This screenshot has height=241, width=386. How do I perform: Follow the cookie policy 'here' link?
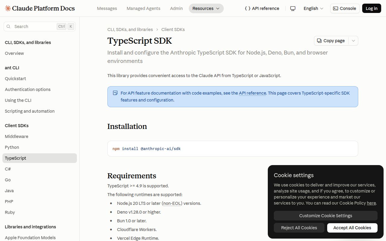click(371, 203)
